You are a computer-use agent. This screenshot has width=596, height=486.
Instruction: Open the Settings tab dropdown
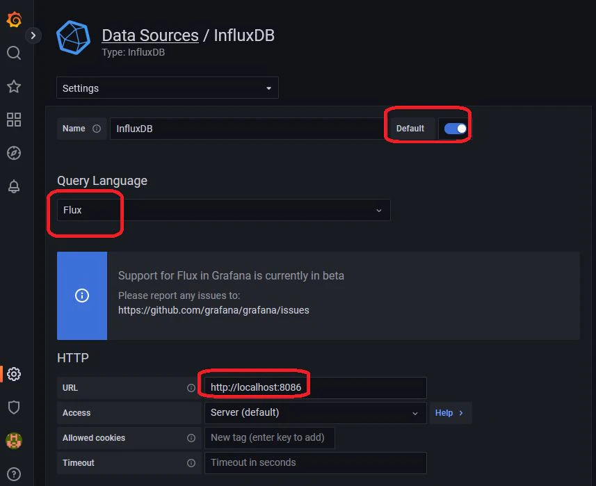167,88
